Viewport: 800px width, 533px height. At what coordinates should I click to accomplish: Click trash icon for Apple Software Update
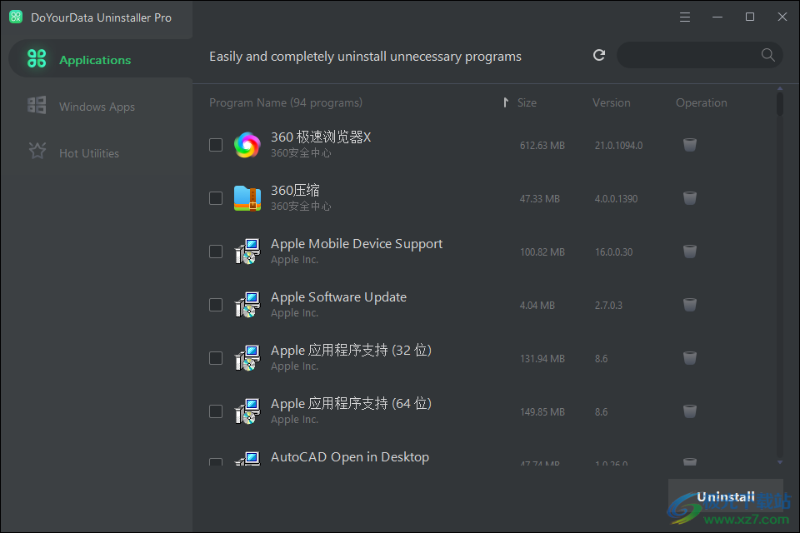coord(690,305)
